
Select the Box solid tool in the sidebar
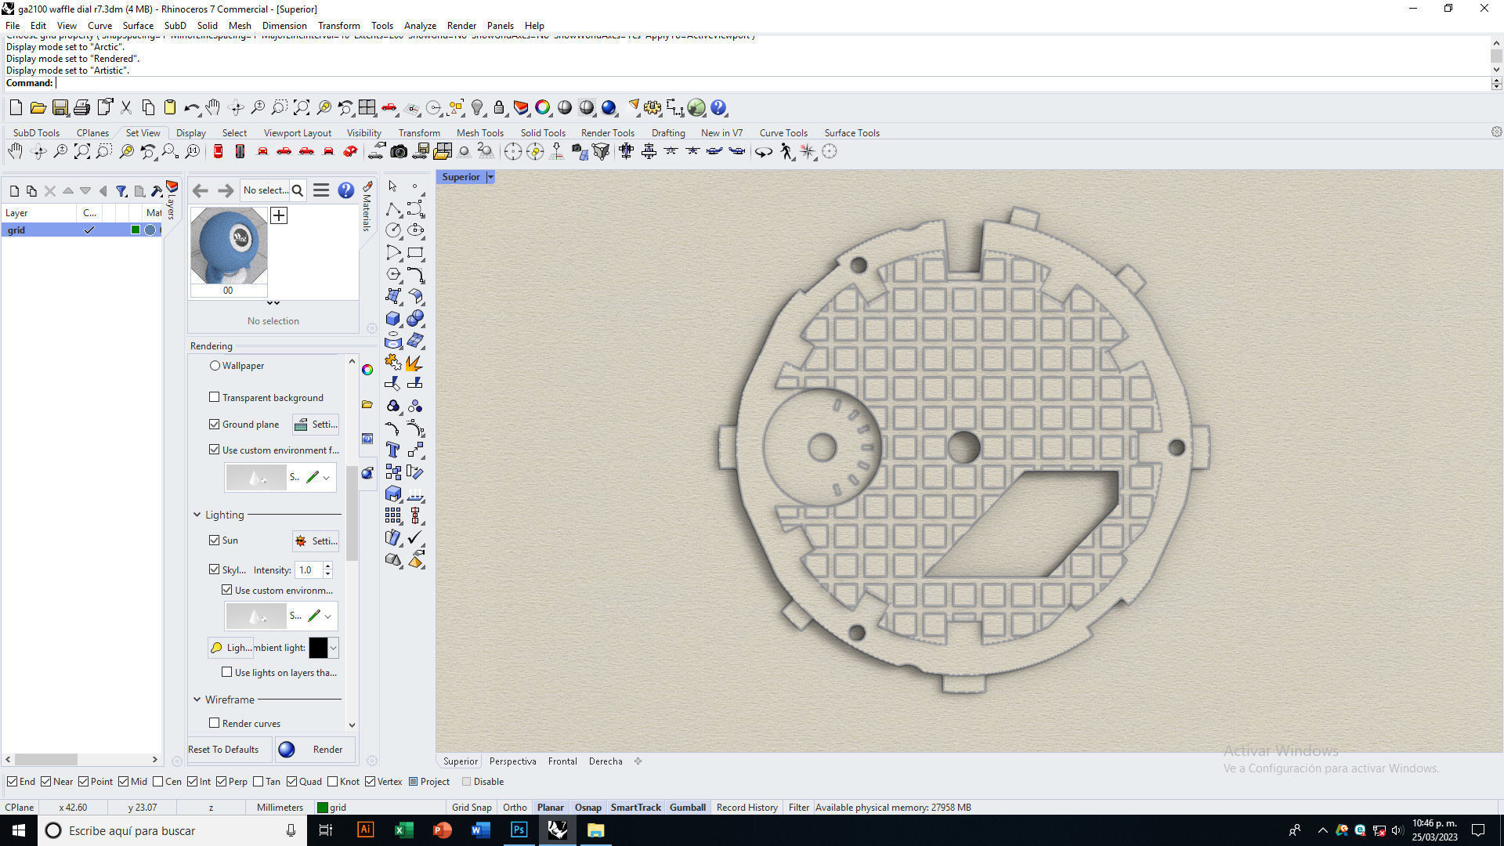click(x=393, y=318)
